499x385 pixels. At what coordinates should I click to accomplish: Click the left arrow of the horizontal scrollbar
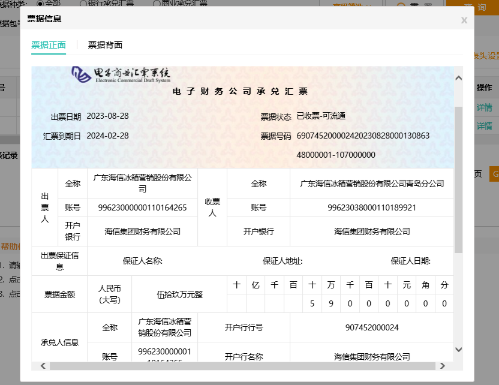[x=43, y=366]
